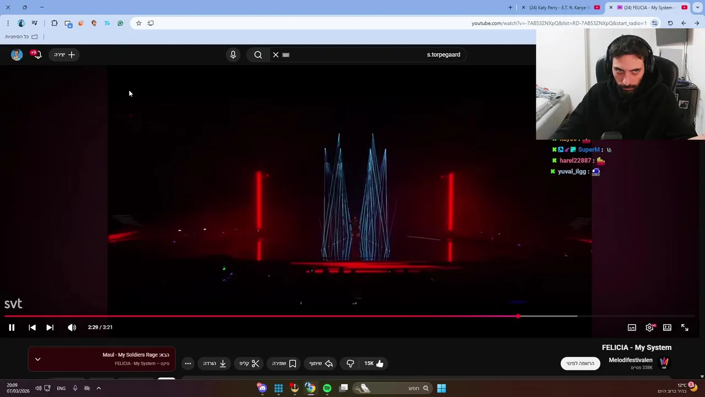Open the Melodifestivalen channel name link

click(x=631, y=360)
